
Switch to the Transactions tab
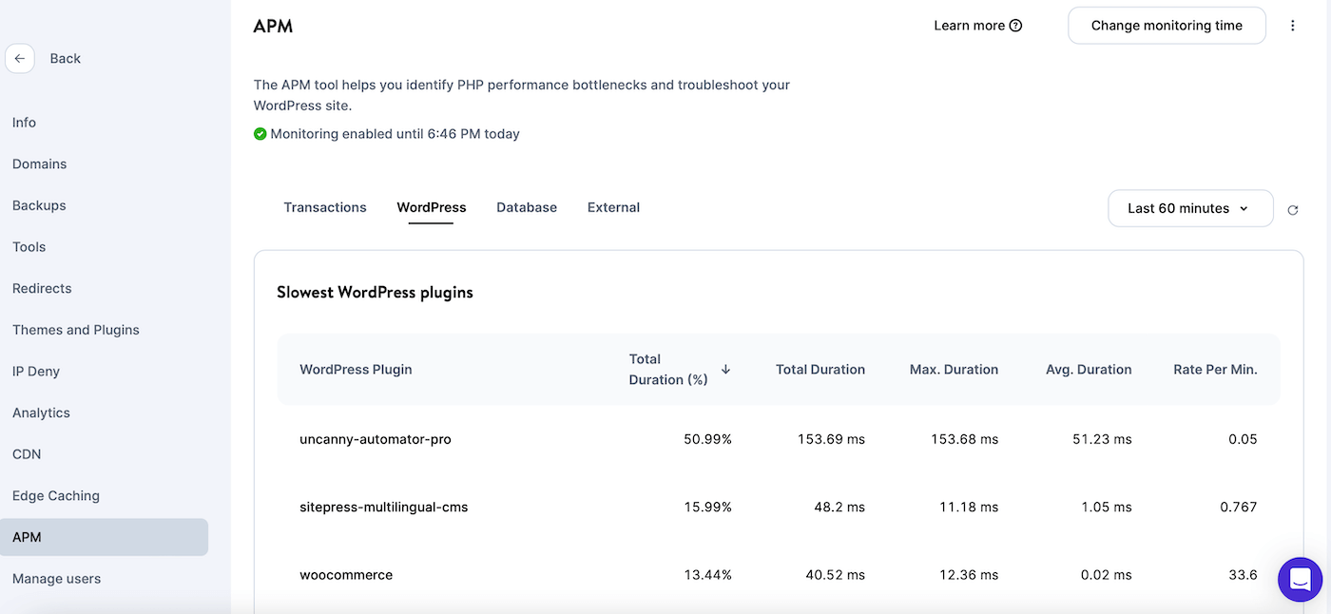pos(324,207)
